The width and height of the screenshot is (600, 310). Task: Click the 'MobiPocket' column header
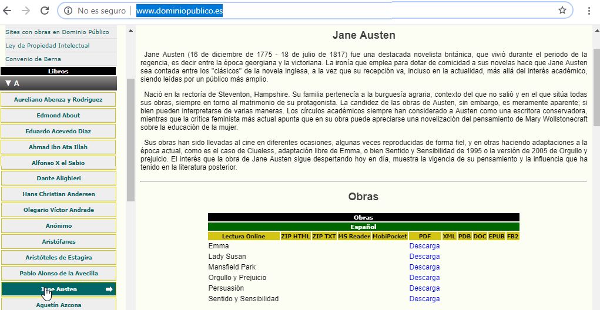[x=390, y=236]
